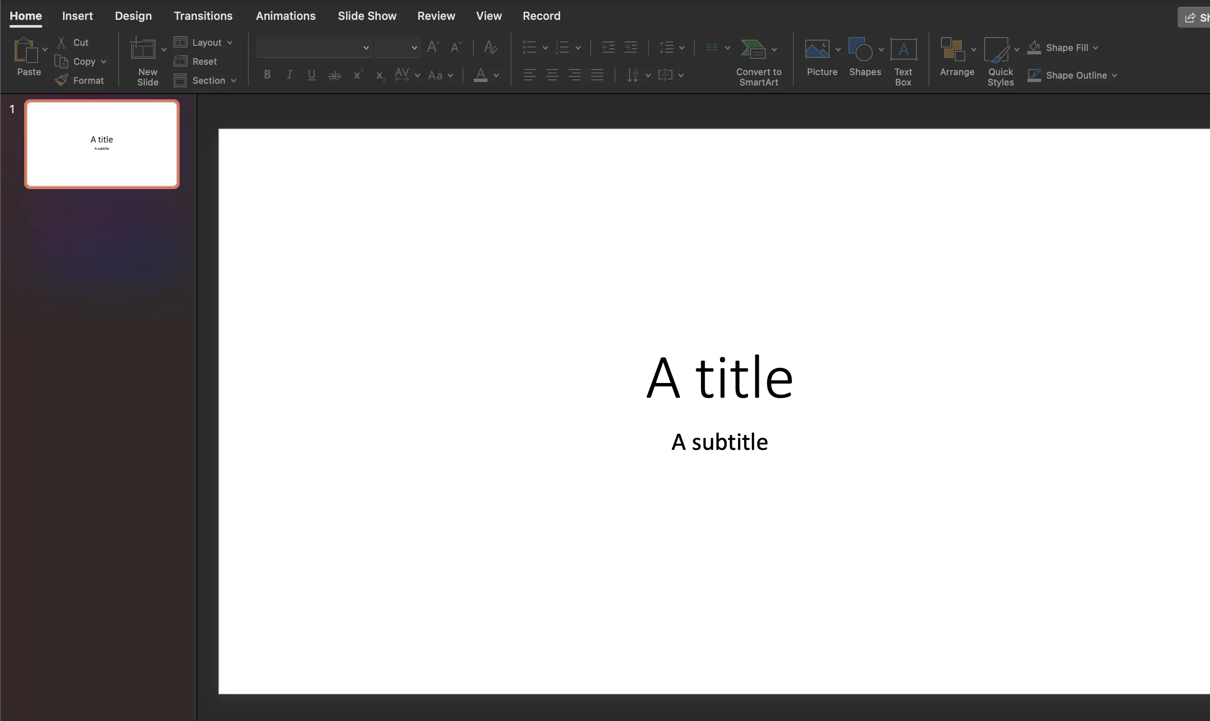Toggle bulleted list
Screen dimensions: 1210x721
[529, 47]
